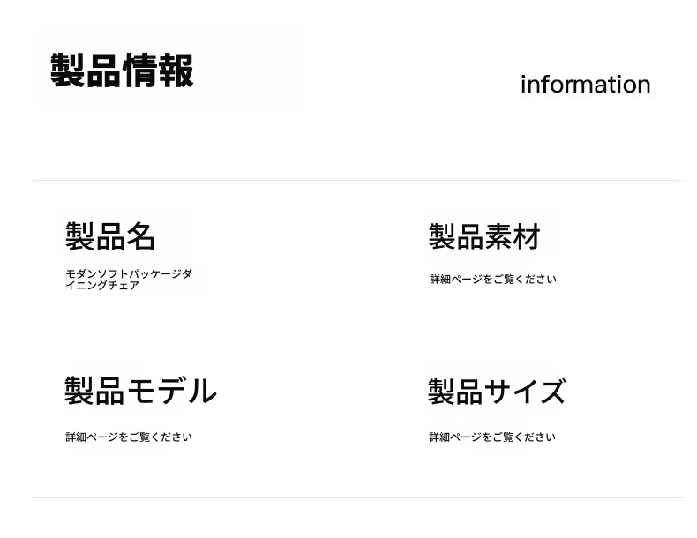Click the katakana モデル in the heading

[x=171, y=391]
